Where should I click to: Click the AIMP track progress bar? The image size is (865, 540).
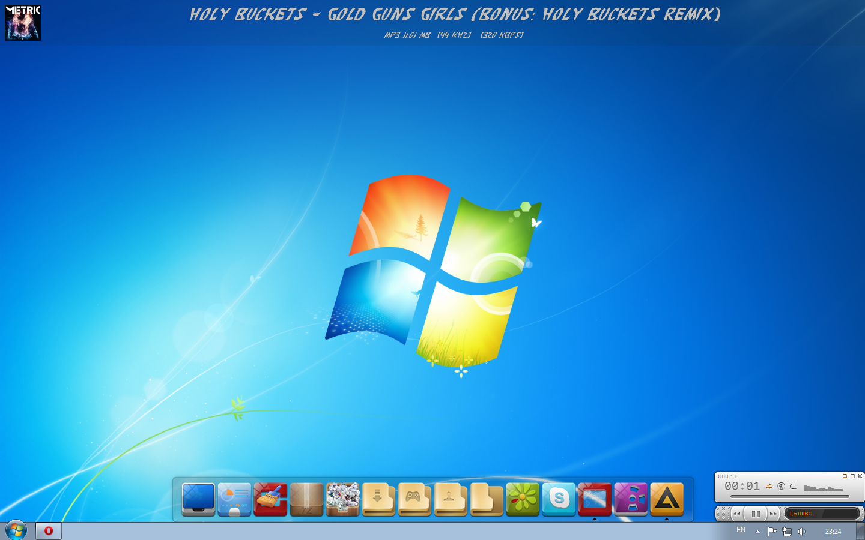(x=789, y=497)
